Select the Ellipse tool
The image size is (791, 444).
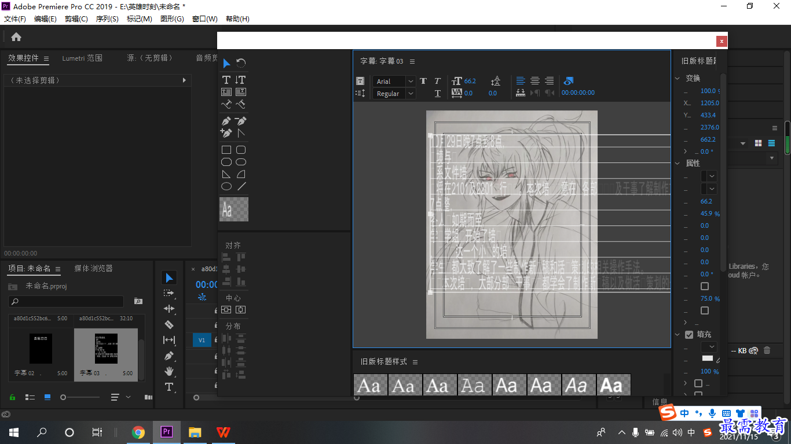click(226, 186)
